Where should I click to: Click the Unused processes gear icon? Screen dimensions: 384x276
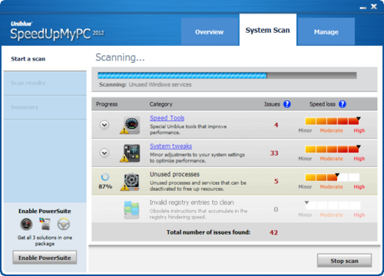(x=130, y=182)
